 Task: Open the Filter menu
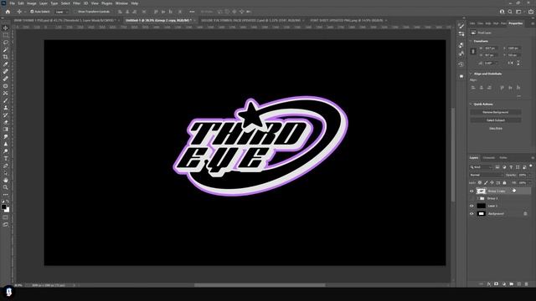click(x=76, y=3)
